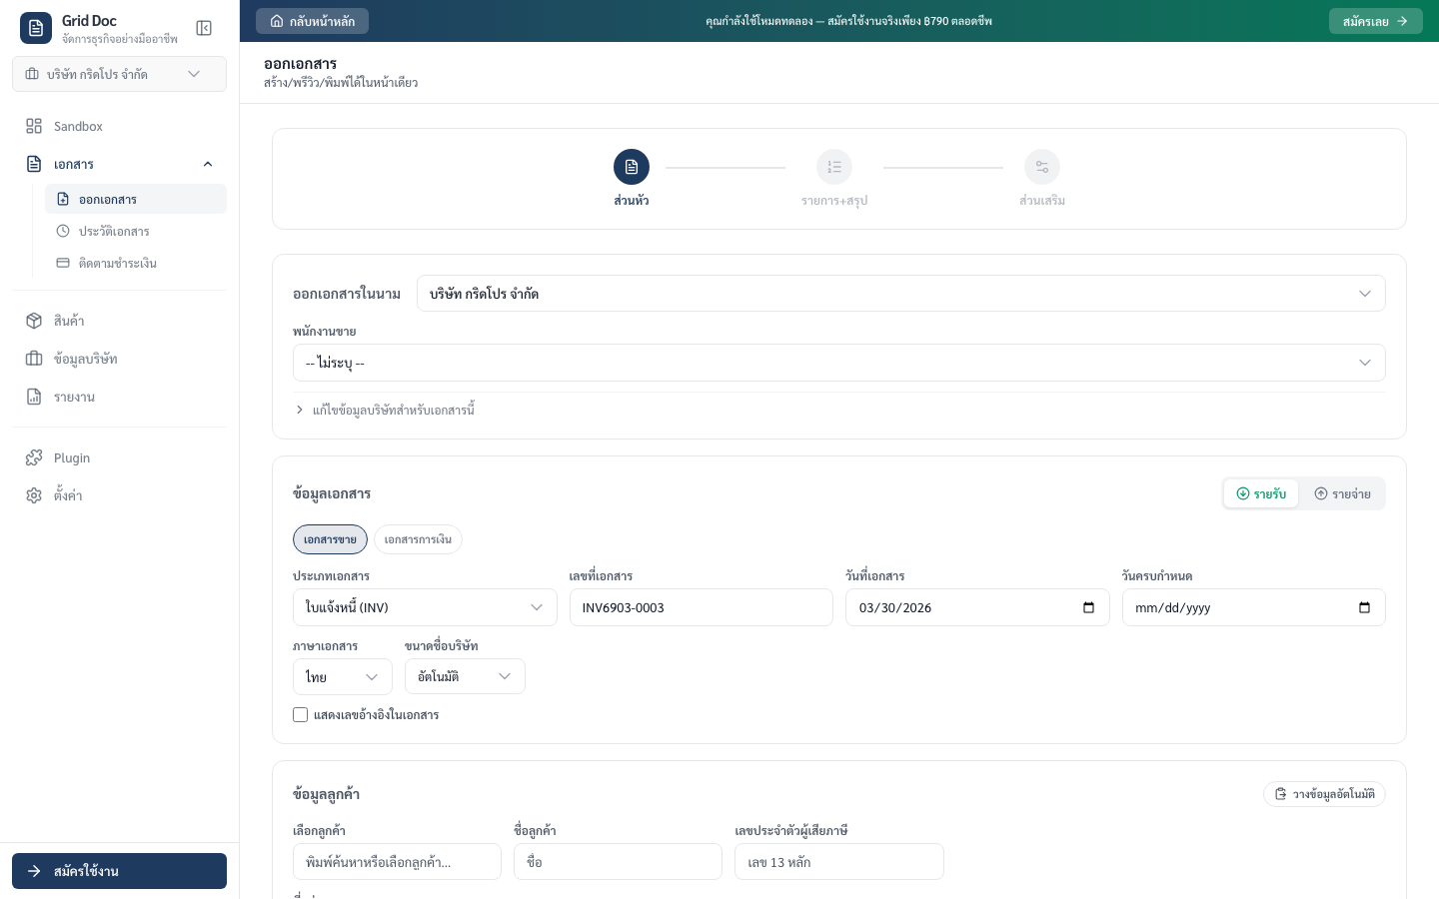Open the พนักงานขาย dropdown
The image size is (1439, 899).
click(838, 363)
